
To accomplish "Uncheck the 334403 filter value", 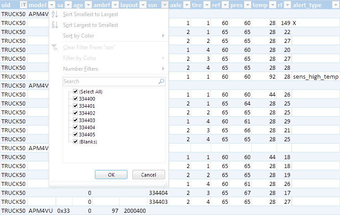I will pos(76,120).
